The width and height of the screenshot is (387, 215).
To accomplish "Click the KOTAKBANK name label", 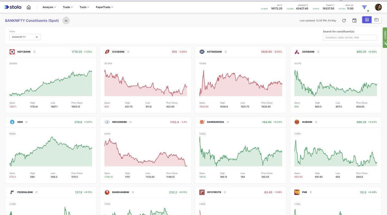I will [x=214, y=52].
